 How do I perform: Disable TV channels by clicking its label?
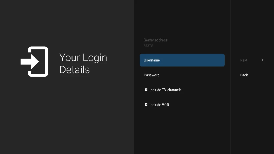pyautogui.click(x=165, y=90)
